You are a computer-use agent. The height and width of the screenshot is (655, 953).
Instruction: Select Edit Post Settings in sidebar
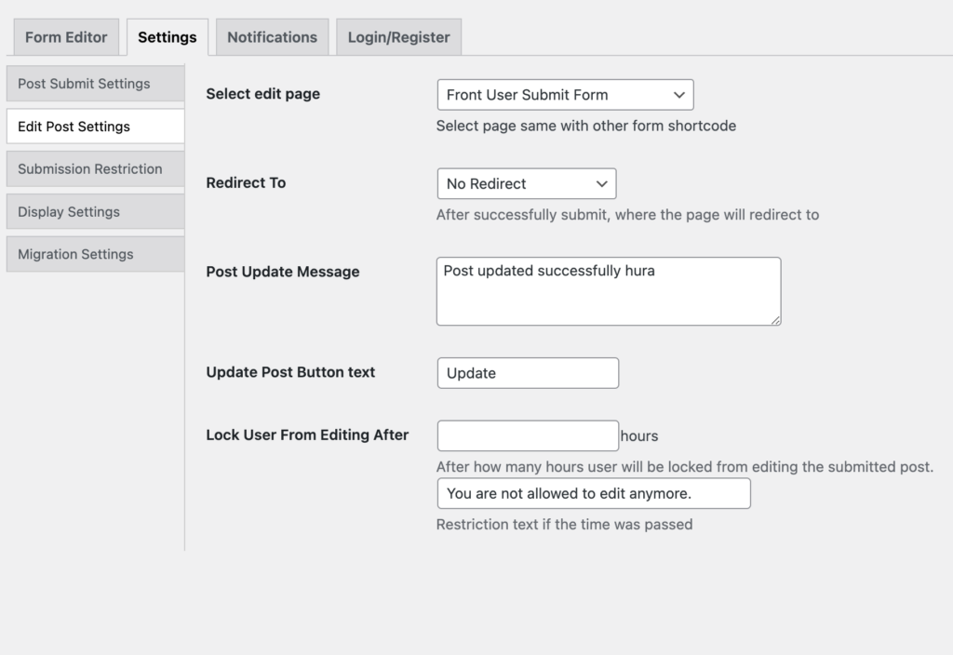(95, 127)
